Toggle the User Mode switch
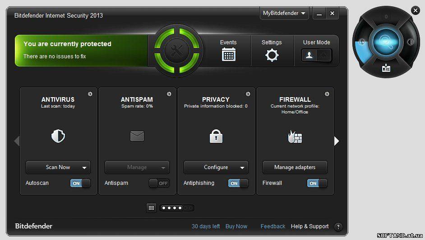The image size is (425, 240). click(316, 56)
